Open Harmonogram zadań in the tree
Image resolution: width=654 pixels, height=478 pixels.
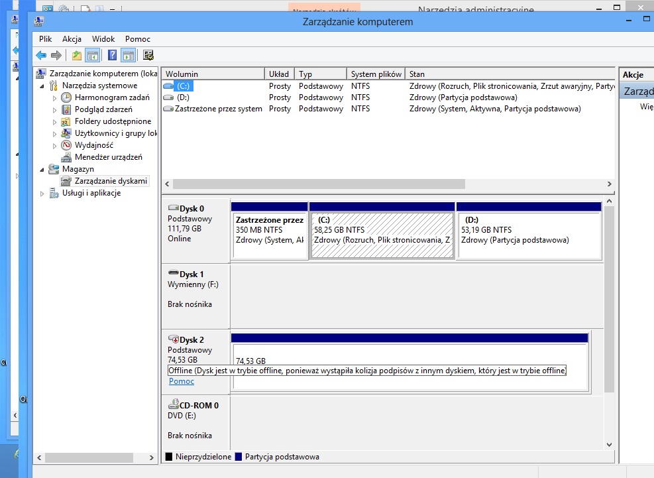coord(112,97)
